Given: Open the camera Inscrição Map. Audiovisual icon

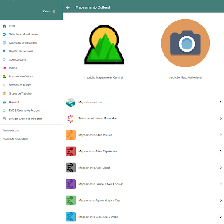Looking at the screenshot, I should (185, 43).
